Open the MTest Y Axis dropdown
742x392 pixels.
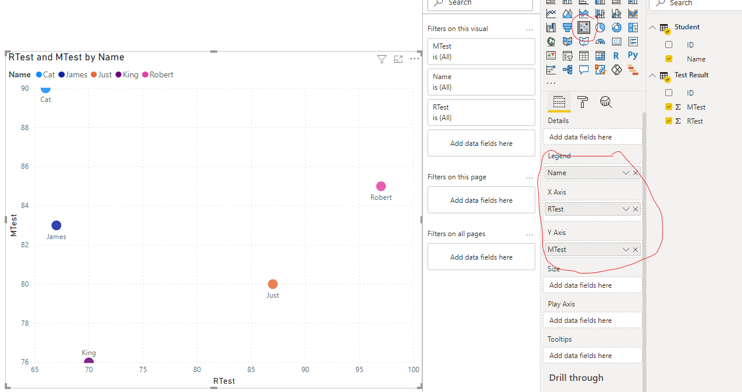626,250
